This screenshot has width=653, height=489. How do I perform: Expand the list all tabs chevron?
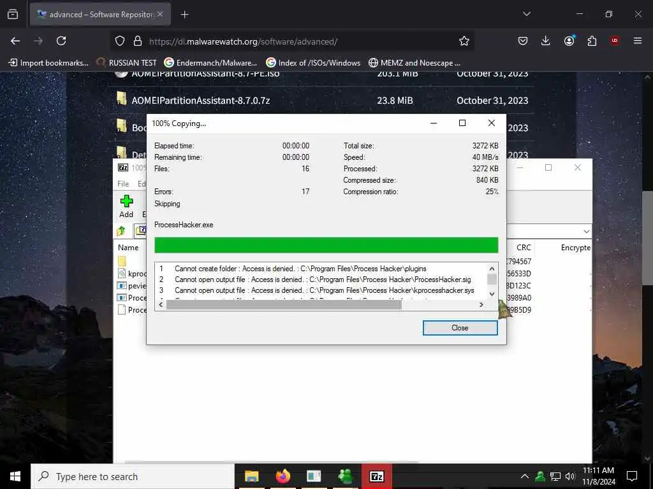click(526, 14)
